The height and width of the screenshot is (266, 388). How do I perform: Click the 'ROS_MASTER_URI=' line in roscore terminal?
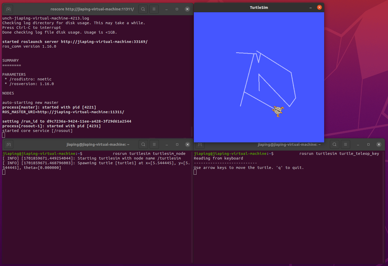[x=63, y=112]
